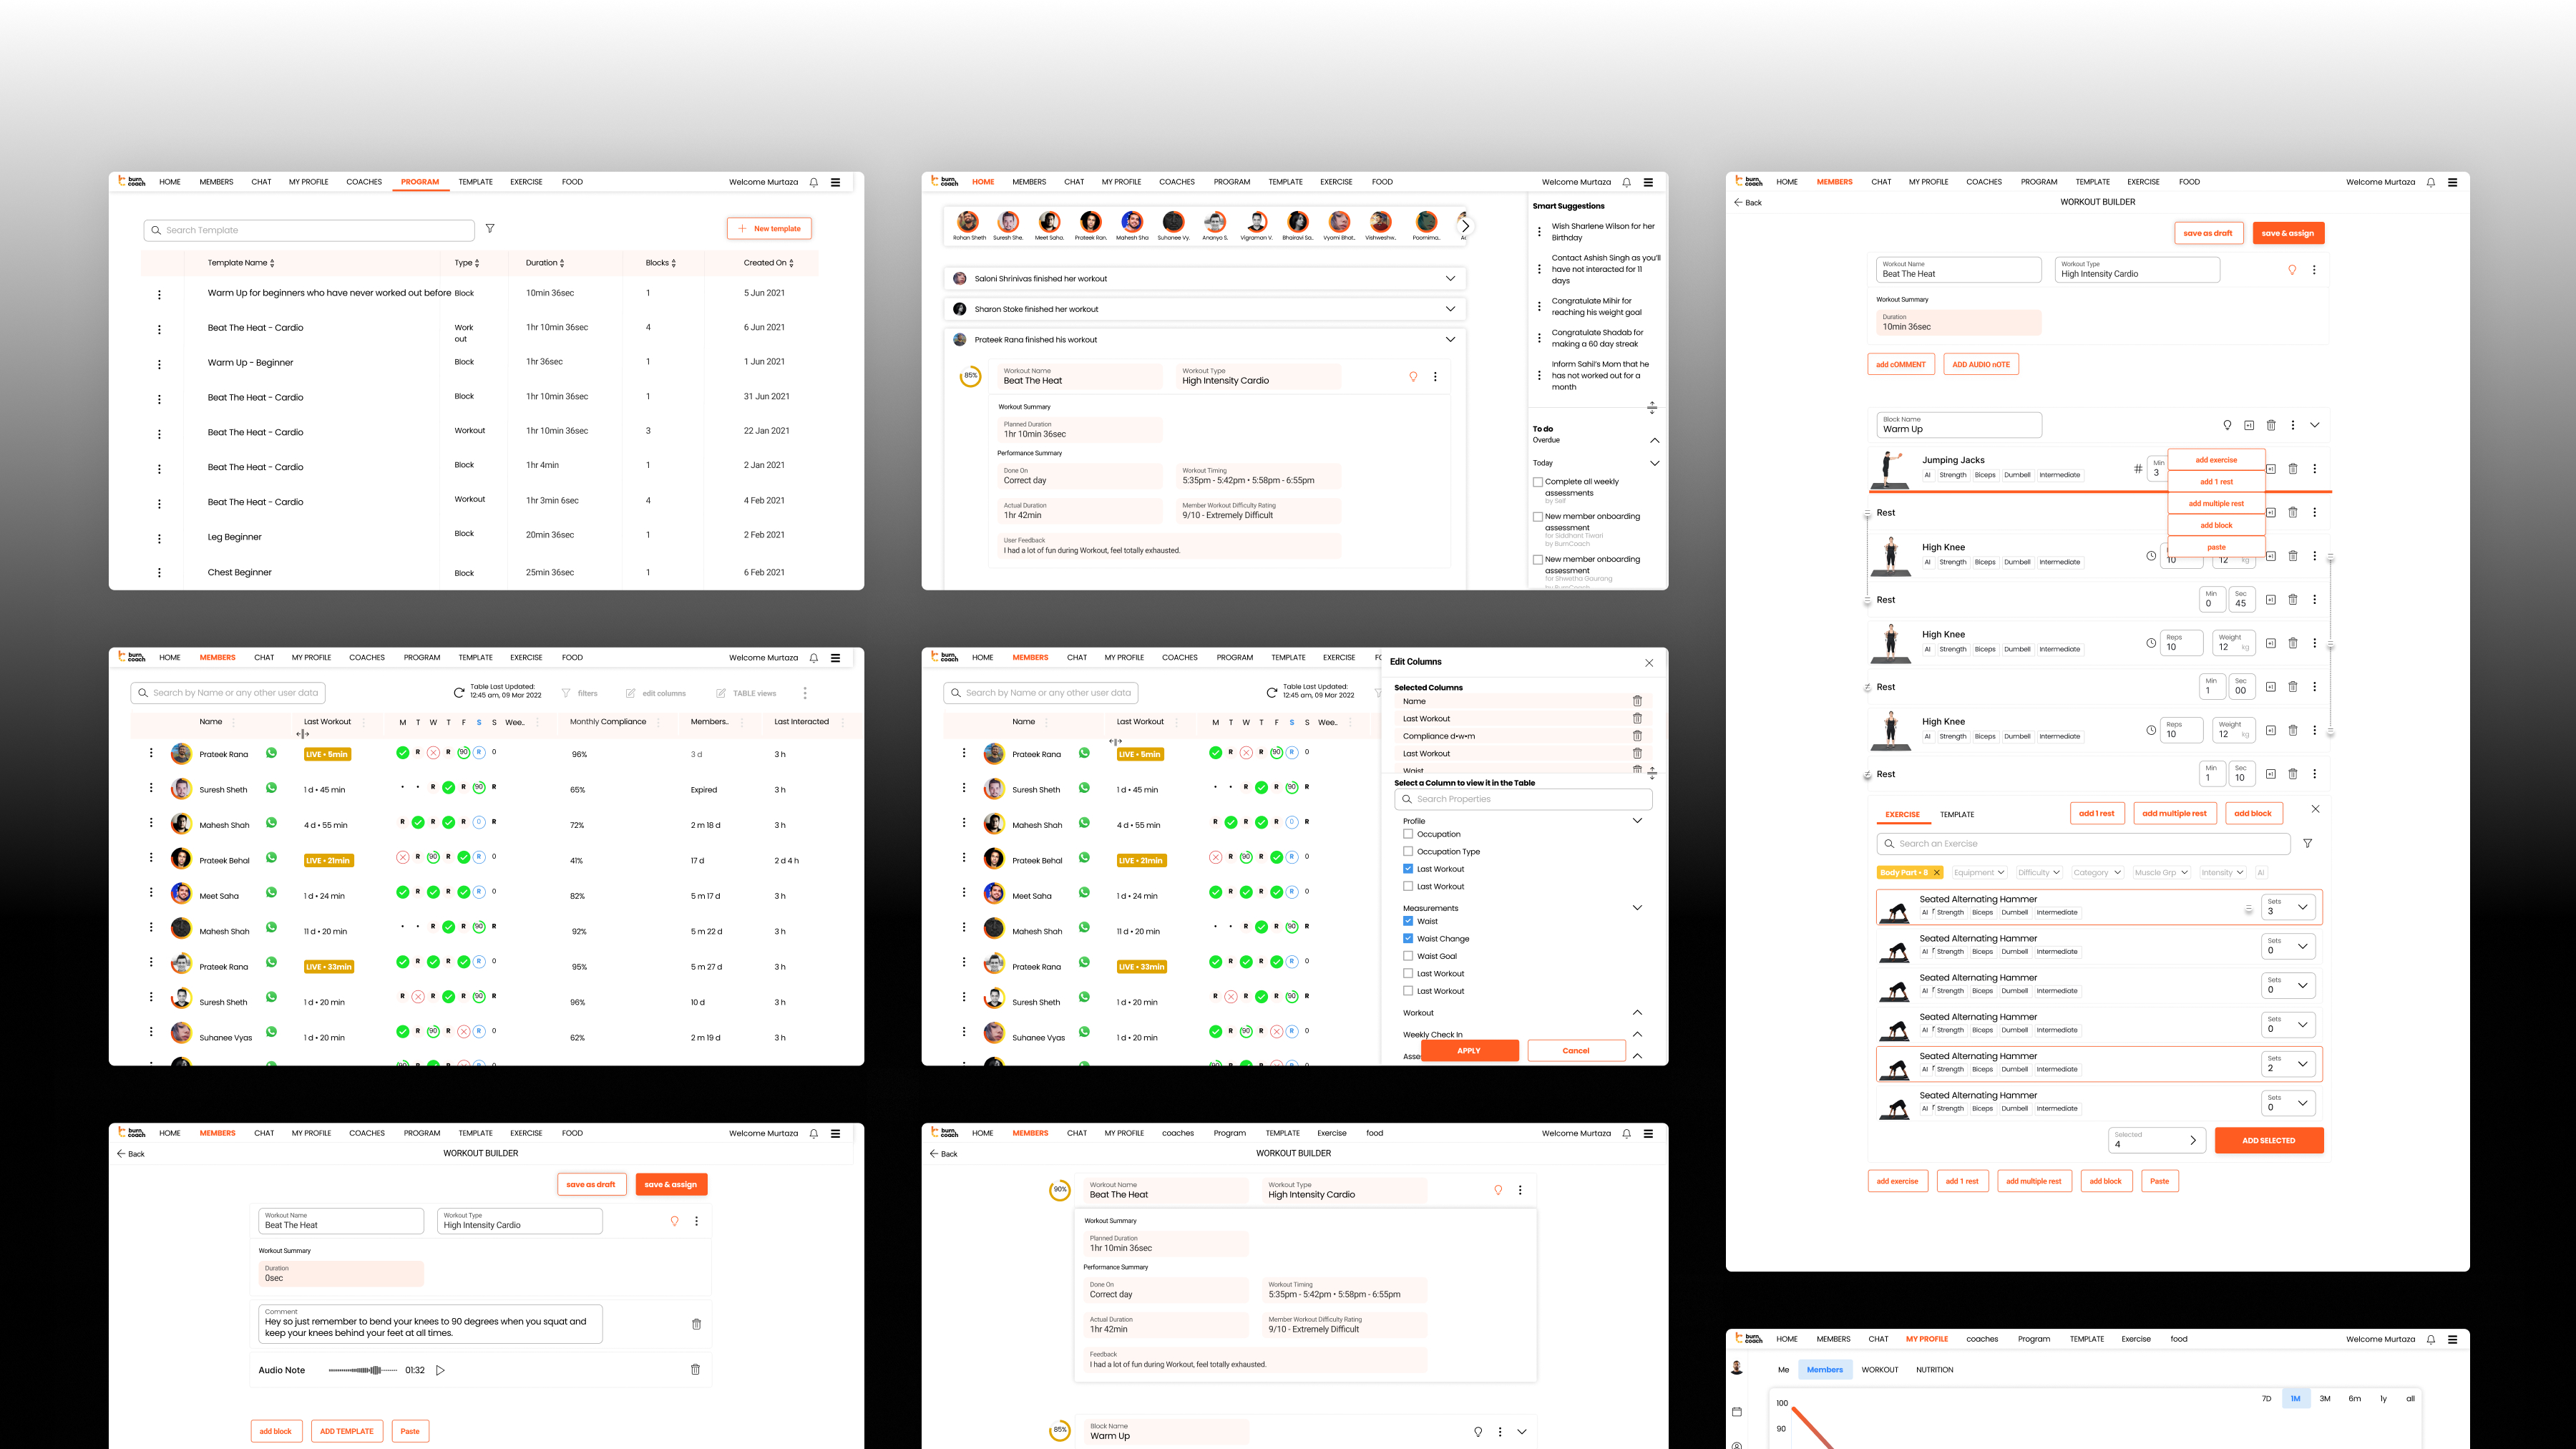Click the New template button

click(x=769, y=229)
